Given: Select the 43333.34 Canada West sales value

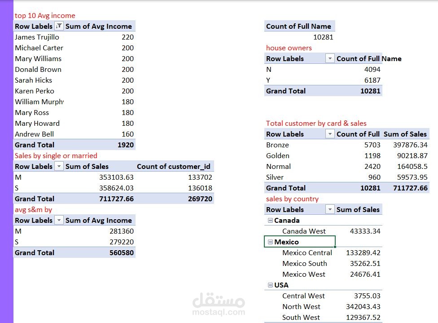Looking at the screenshot, I should coord(365,231).
